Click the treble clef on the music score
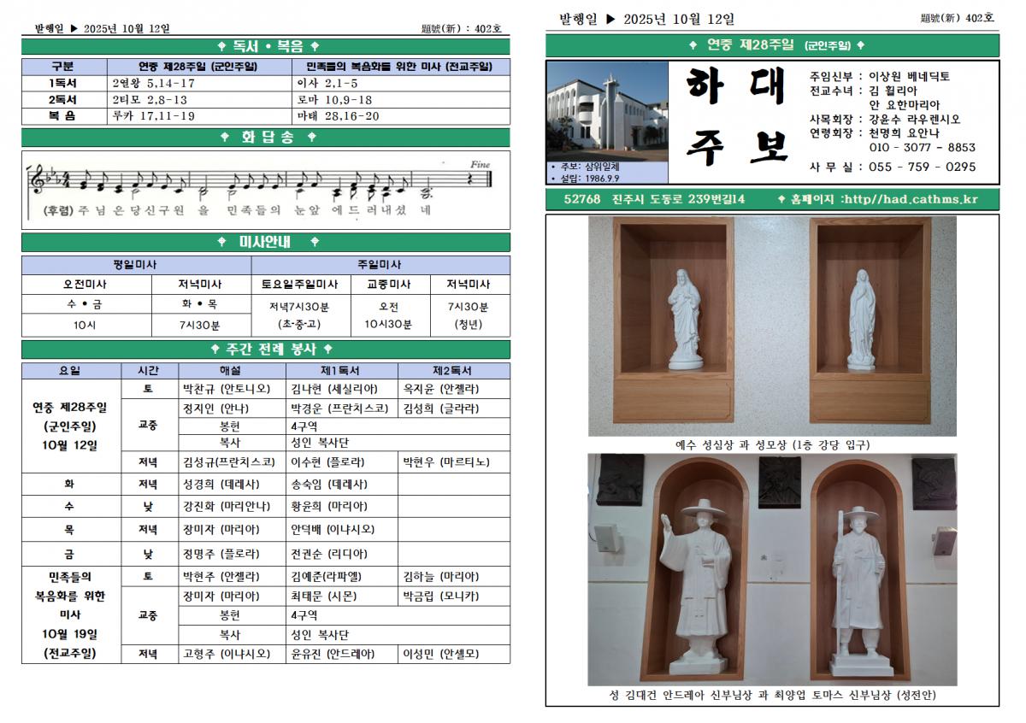Viewport: 1026px width, 723px height. click(x=38, y=181)
